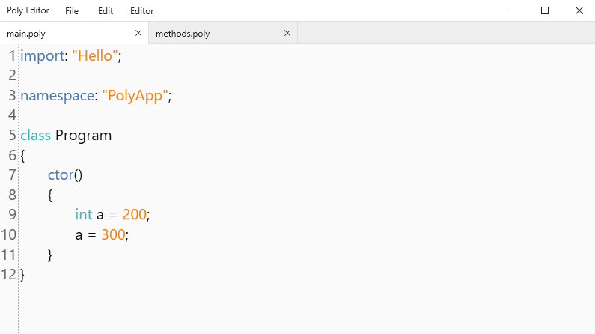
Task: Open the Edit menu
Action: coord(106,11)
